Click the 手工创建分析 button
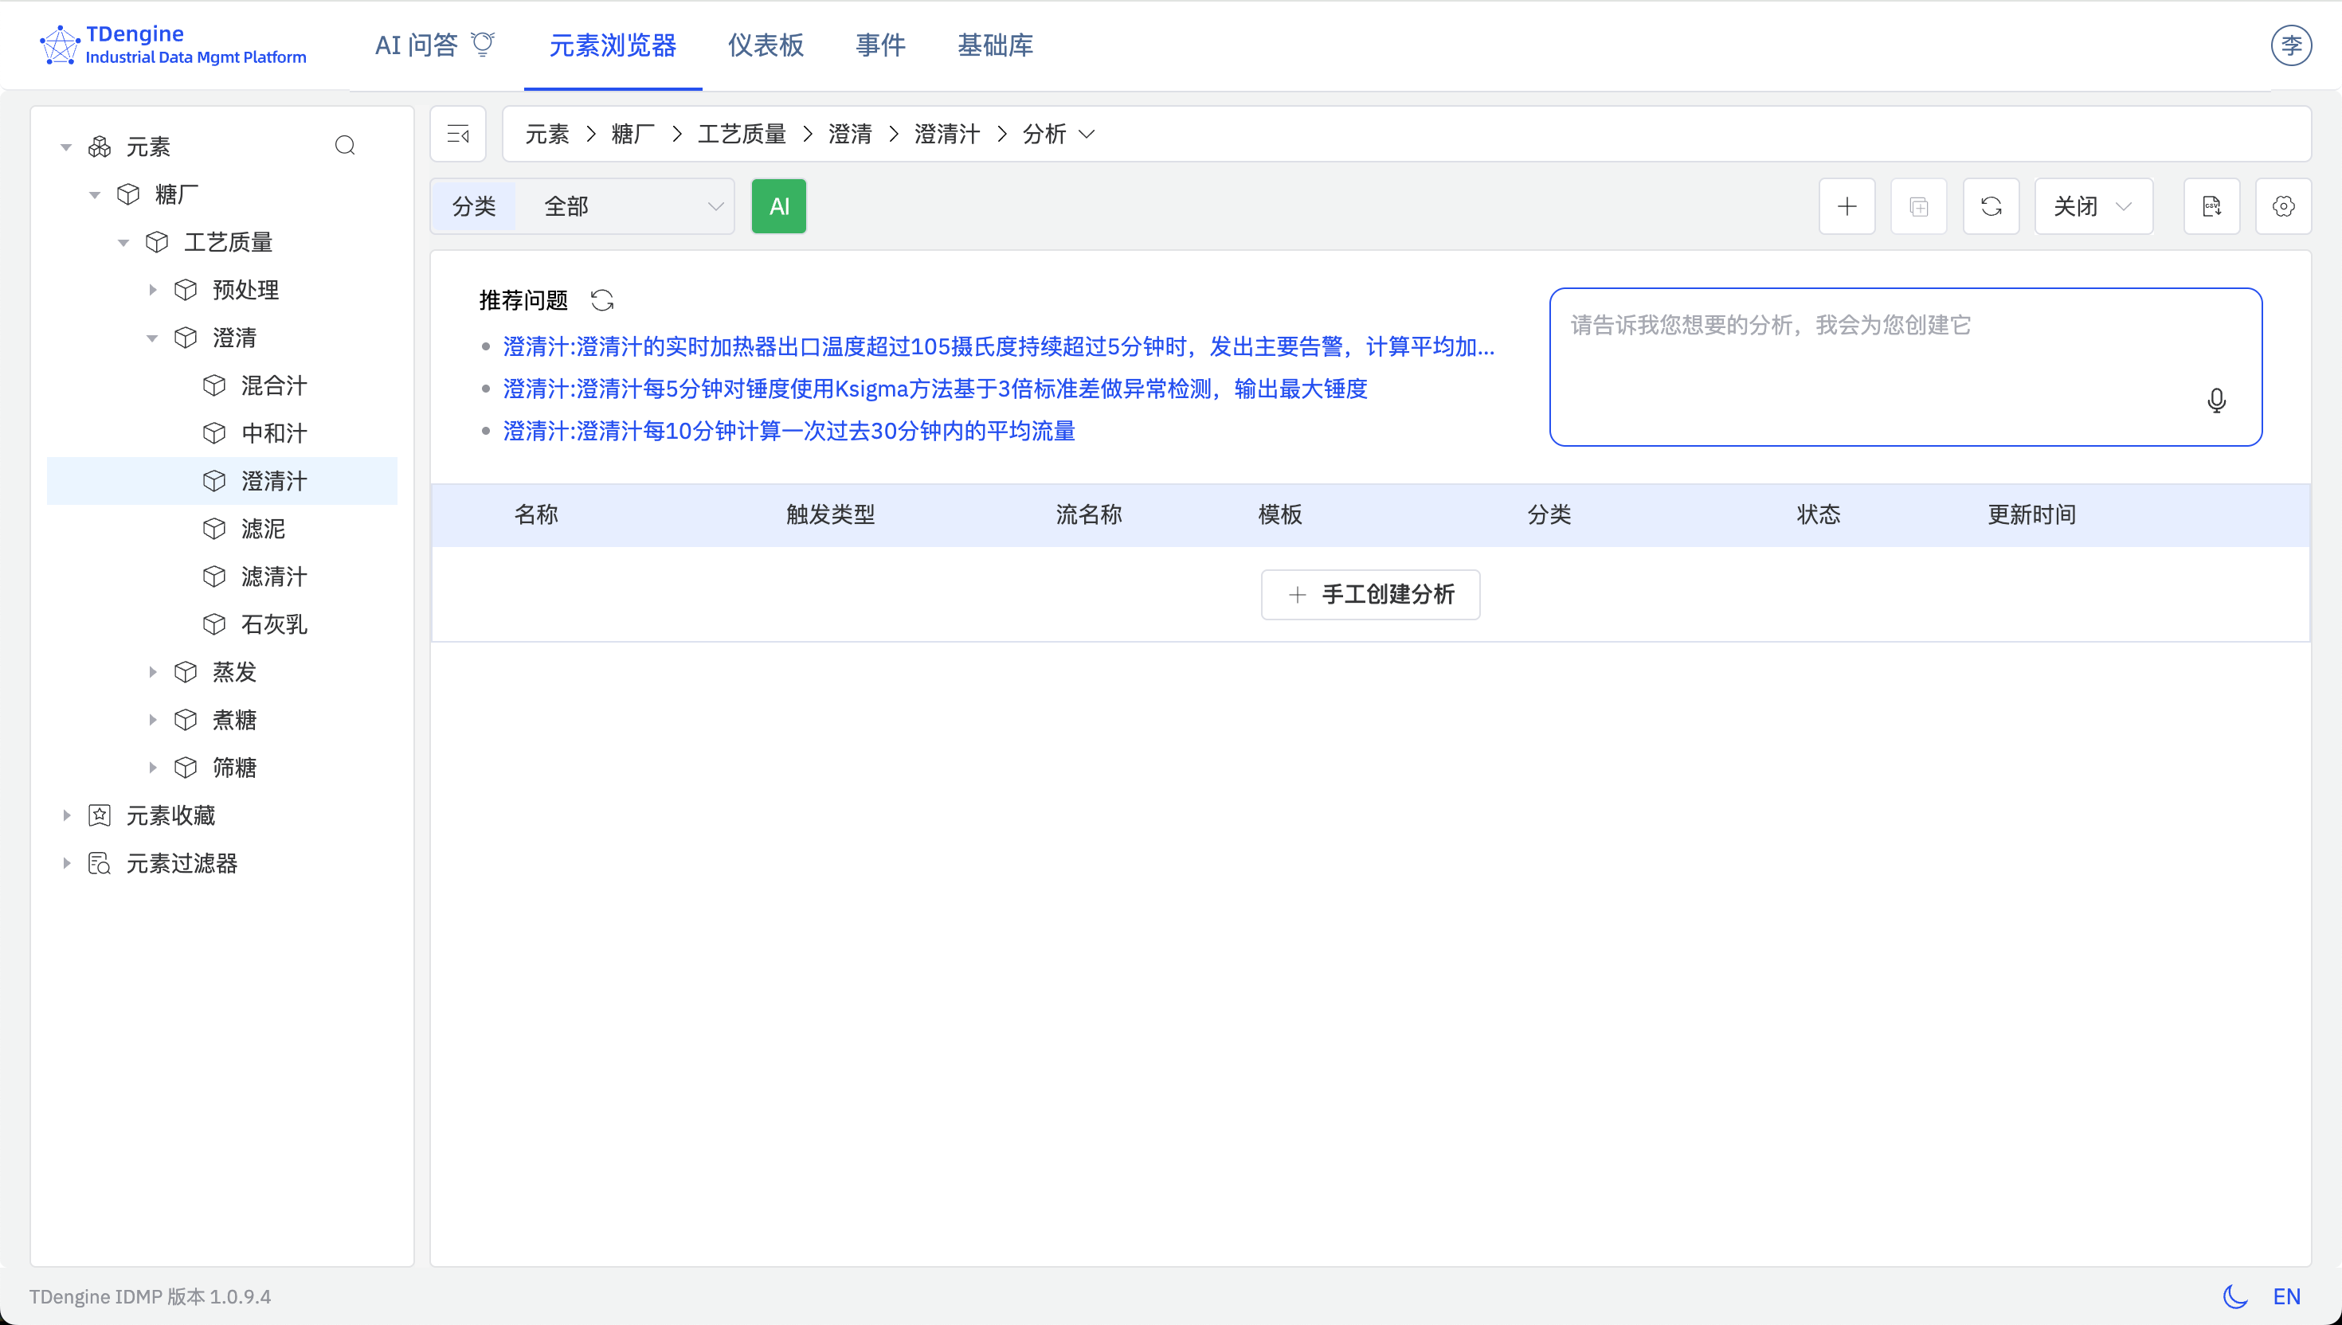The height and width of the screenshot is (1325, 2342). (x=1370, y=594)
